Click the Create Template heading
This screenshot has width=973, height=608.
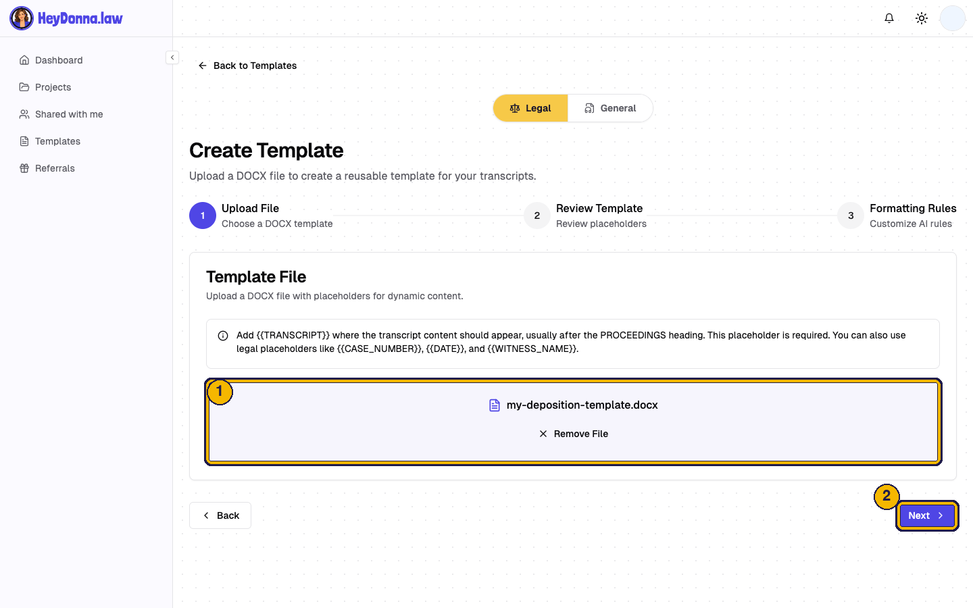coord(266,151)
